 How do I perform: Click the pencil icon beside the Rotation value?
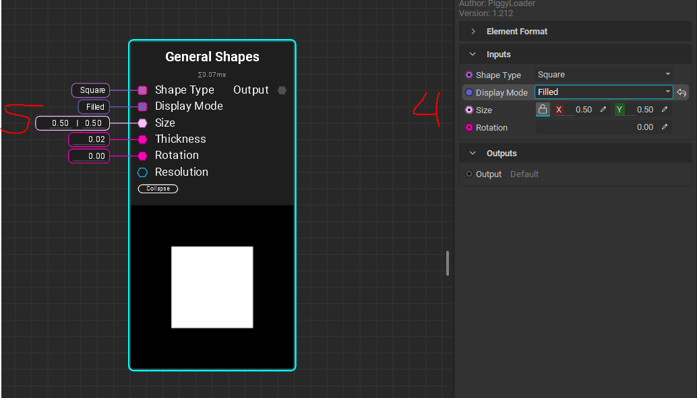click(665, 127)
